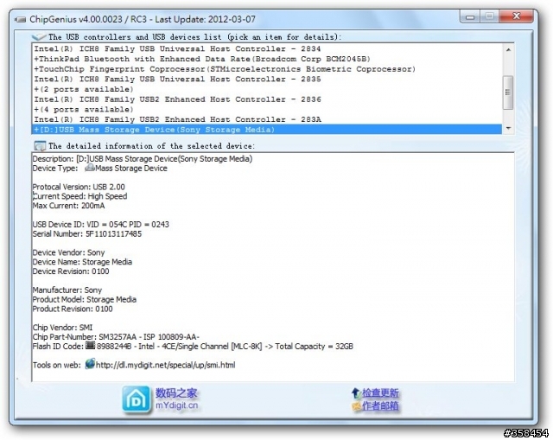Click the flash chip icon beside Flash ID Code
553x440 pixels.
pyautogui.click(x=90, y=345)
